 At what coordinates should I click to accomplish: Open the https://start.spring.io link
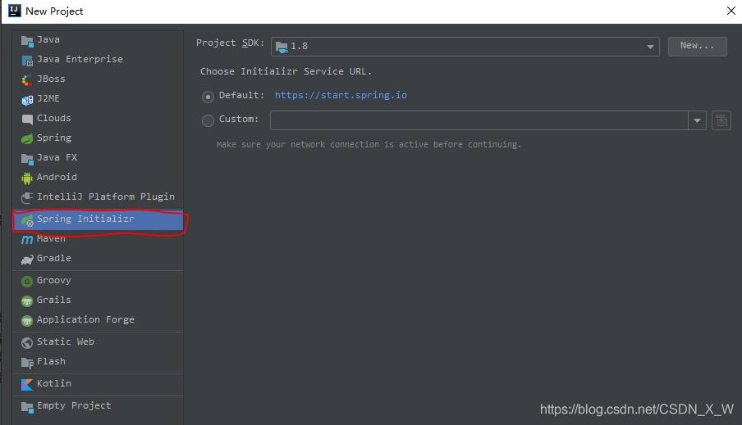coord(341,95)
